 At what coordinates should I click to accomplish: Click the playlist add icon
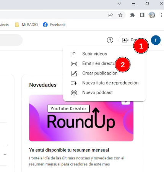[74, 83]
